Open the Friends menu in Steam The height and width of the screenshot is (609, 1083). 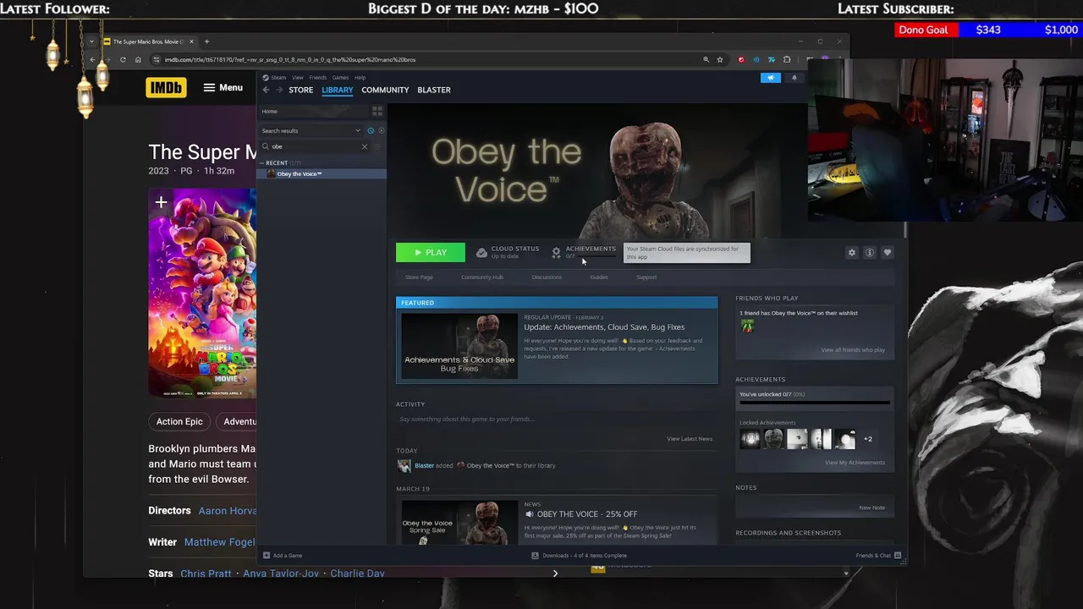click(317, 78)
